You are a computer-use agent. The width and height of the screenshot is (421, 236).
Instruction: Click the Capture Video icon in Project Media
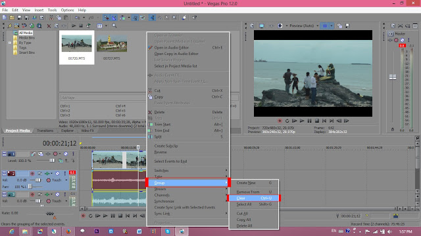pyautogui.click(x=17, y=26)
